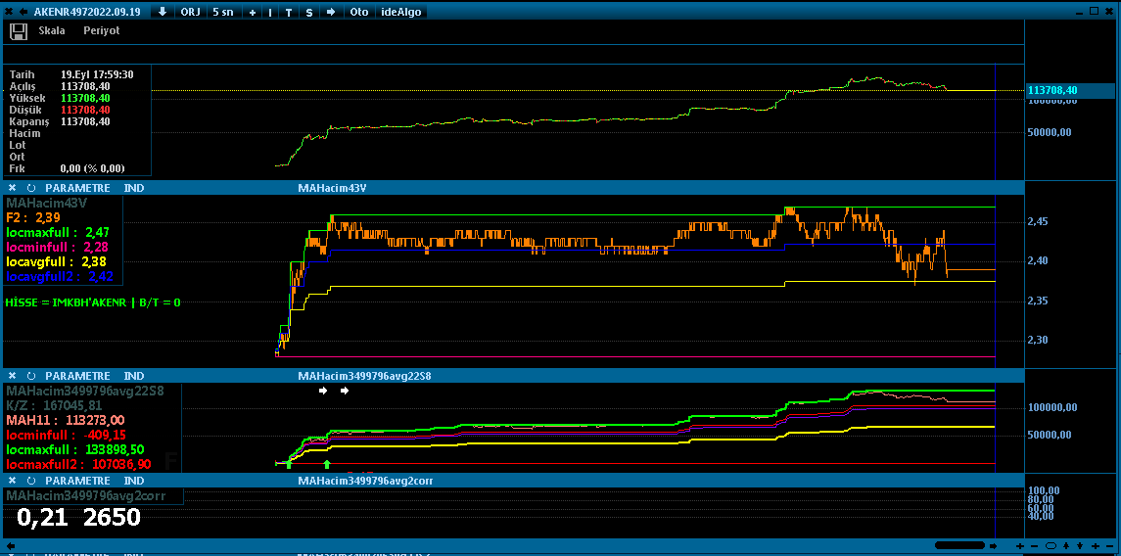Click the second green up-arrow signal marker

pos(327,465)
